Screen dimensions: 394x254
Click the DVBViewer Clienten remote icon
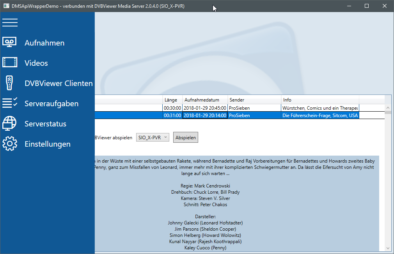9,83
